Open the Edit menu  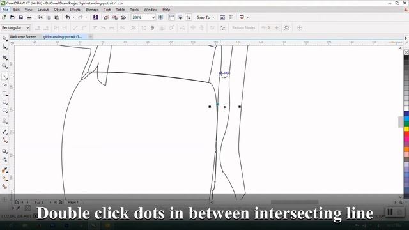[x=16, y=10]
